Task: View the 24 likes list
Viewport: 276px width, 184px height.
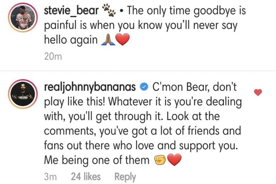Action: 86,176
